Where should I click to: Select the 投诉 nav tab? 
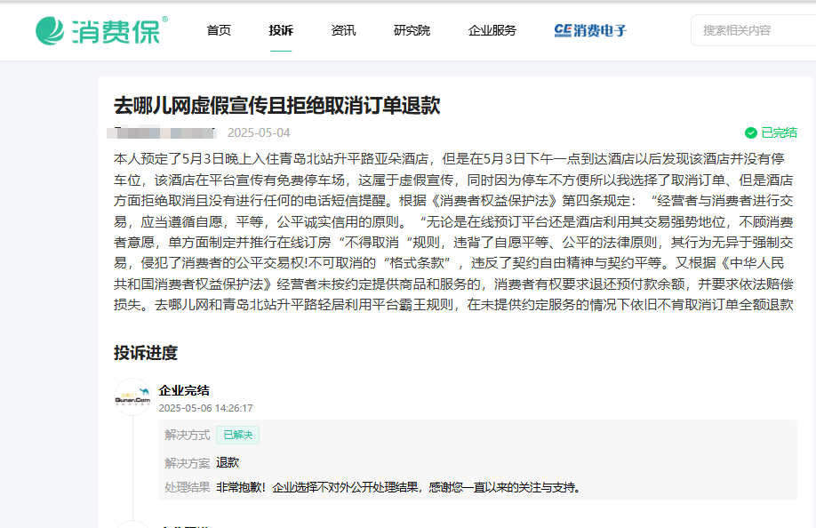281,31
